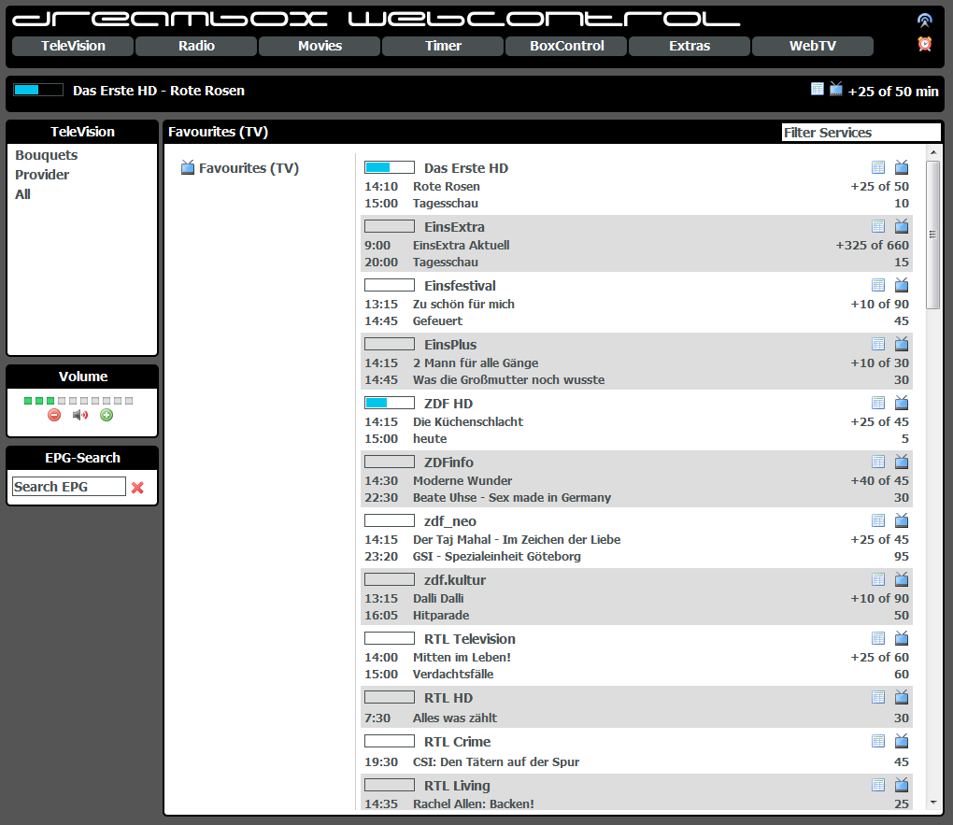Click TV stream icon in current-service top bar
The width and height of the screenshot is (953, 825).
[836, 89]
